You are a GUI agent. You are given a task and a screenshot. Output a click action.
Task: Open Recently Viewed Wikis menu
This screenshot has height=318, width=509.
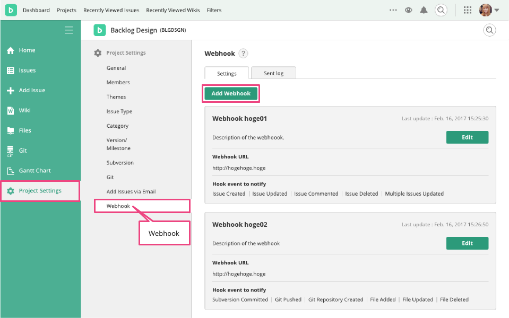click(x=173, y=10)
